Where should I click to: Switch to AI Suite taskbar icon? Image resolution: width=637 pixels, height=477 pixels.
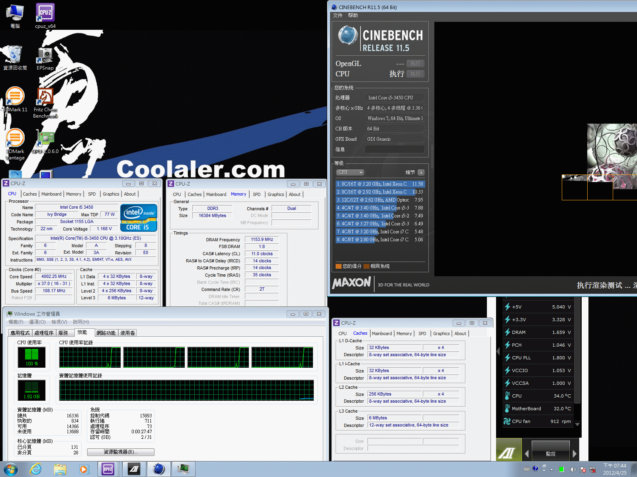(x=134, y=469)
